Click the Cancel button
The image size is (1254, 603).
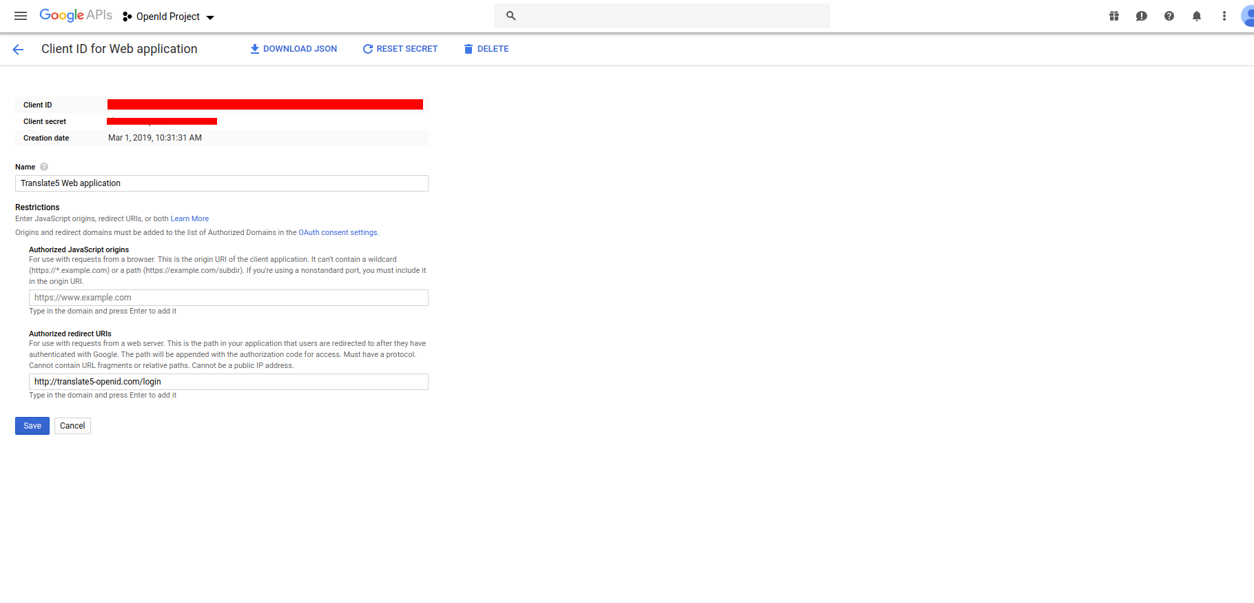(x=72, y=426)
